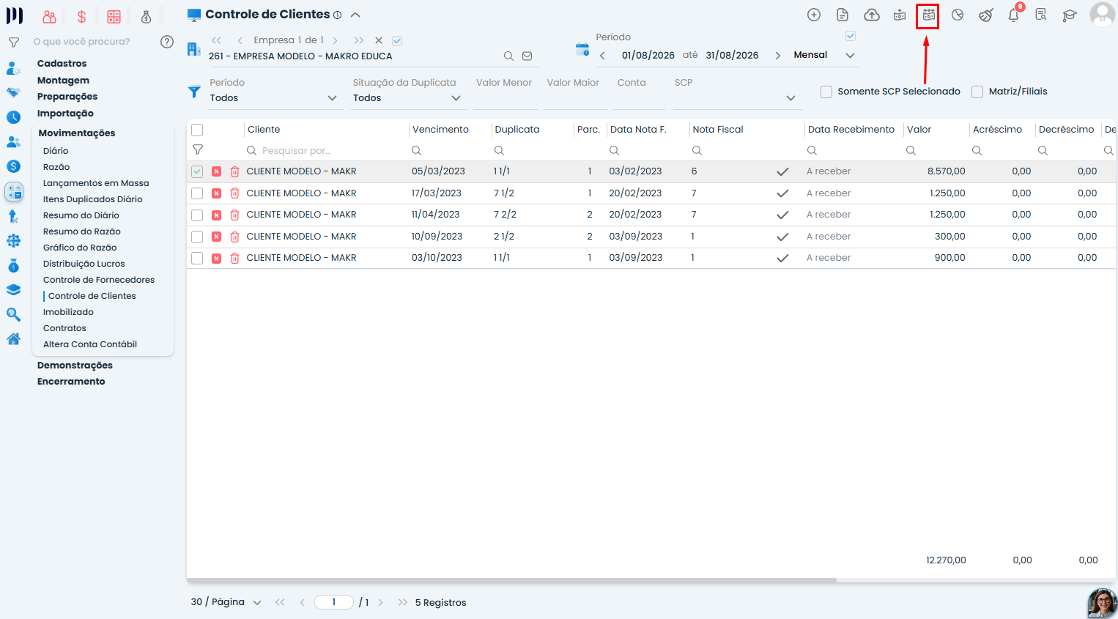Open the 30 / Página size dropdown

pyautogui.click(x=226, y=602)
